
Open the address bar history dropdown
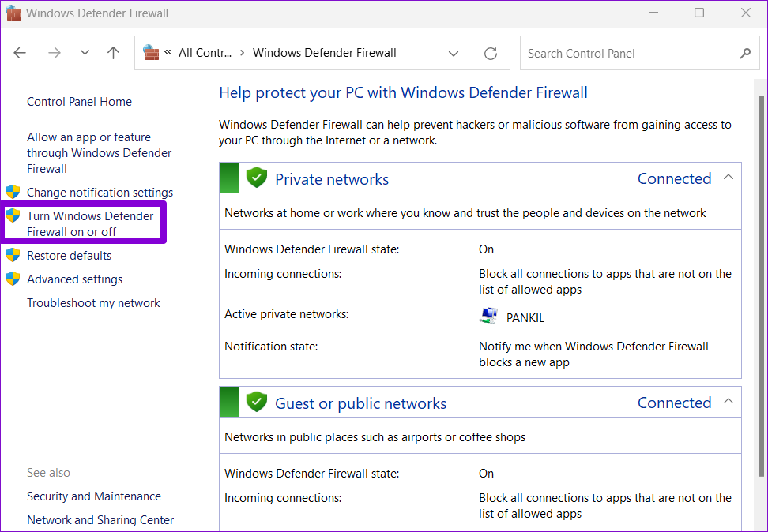[454, 54]
